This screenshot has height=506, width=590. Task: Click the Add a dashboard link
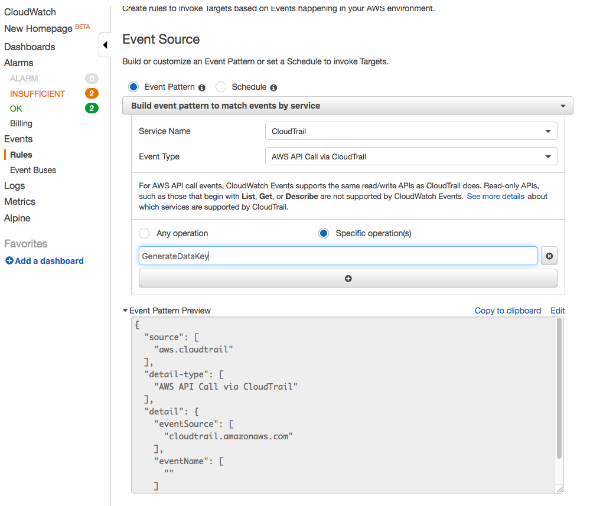[49, 261]
